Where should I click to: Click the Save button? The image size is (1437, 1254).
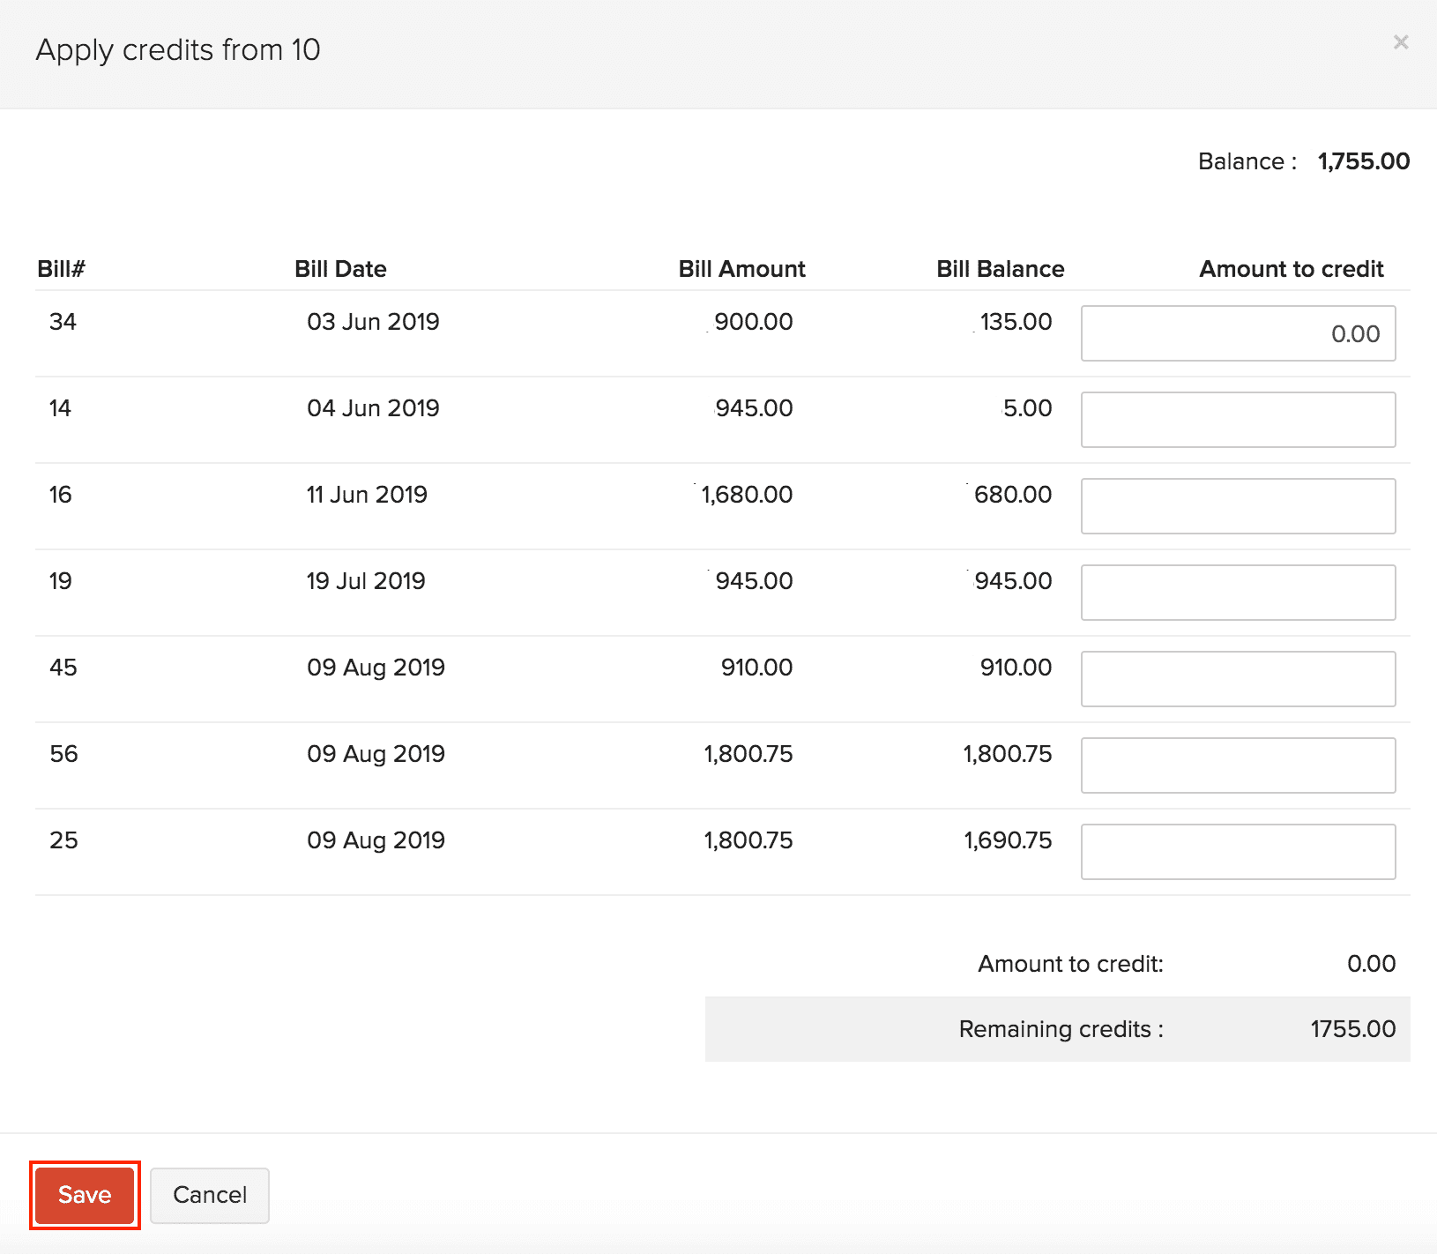(84, 1195)
